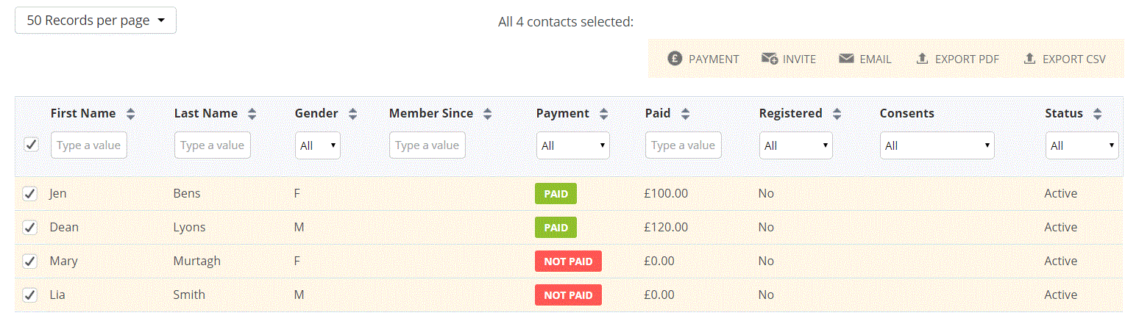Click the Export PDF upload icon
The width and height of the screenshot is (1139, 321).
pyautogui.click(x=922, y=59)
